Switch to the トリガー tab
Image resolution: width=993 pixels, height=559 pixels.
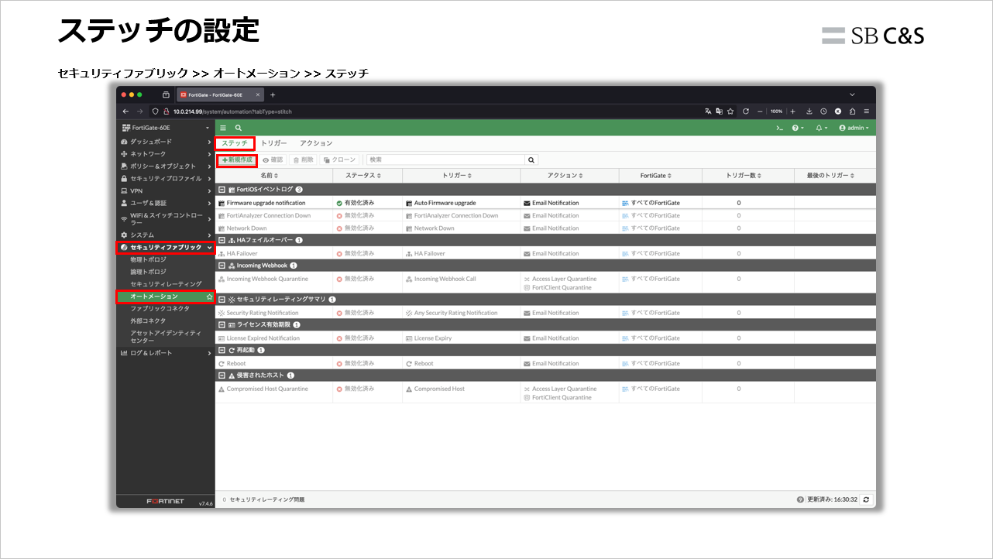click(273, 143)
